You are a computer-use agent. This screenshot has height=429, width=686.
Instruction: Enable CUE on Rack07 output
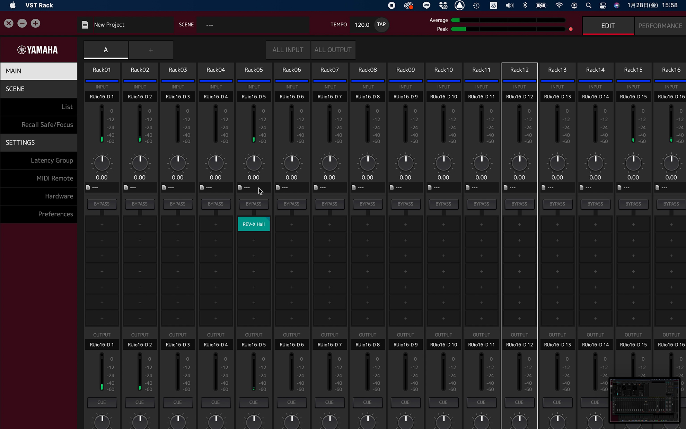pos(329,402)
